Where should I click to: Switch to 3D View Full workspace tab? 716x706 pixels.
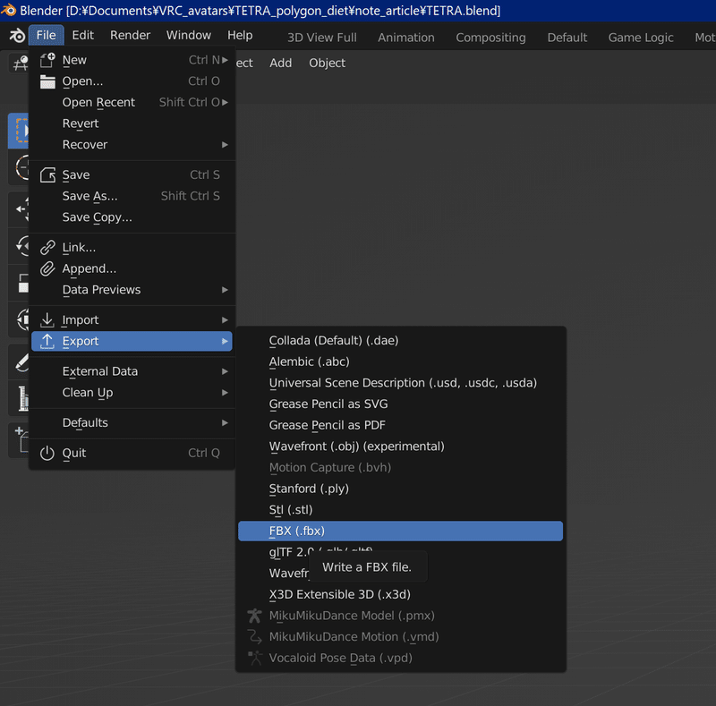[322, 38]
